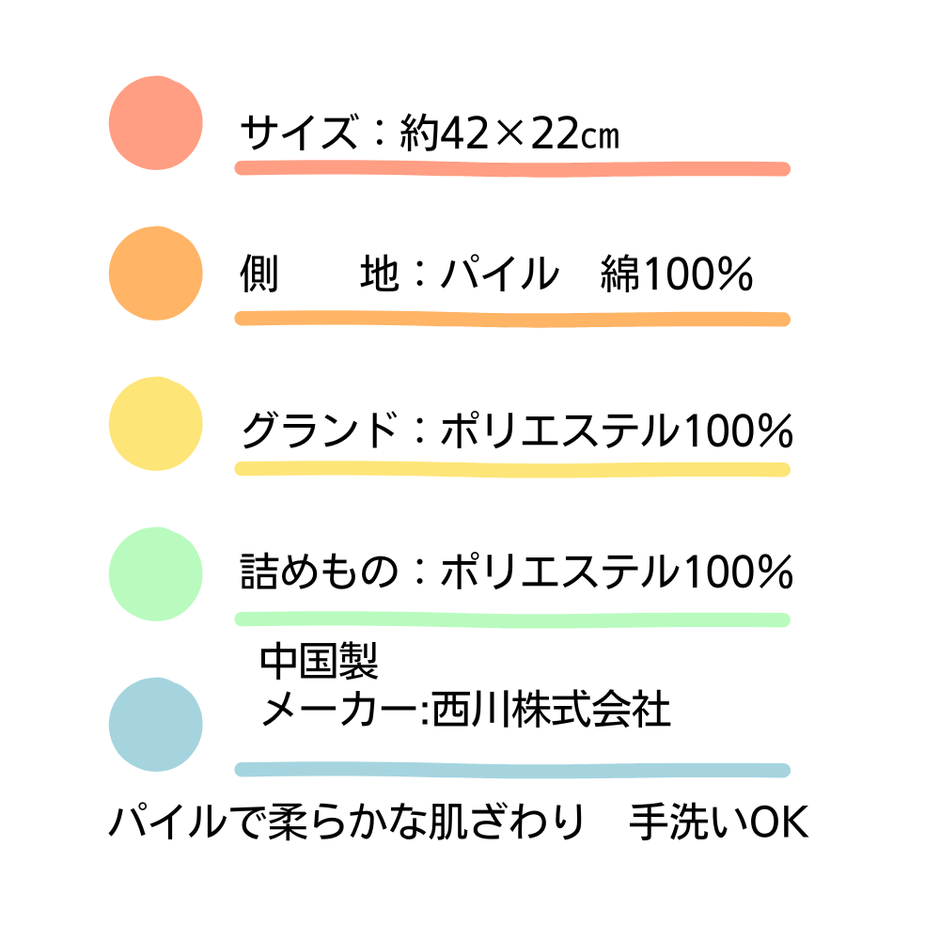Screen dimensions: 940x940
Task: Click the 側 地 label text
Action: (320, 274)
